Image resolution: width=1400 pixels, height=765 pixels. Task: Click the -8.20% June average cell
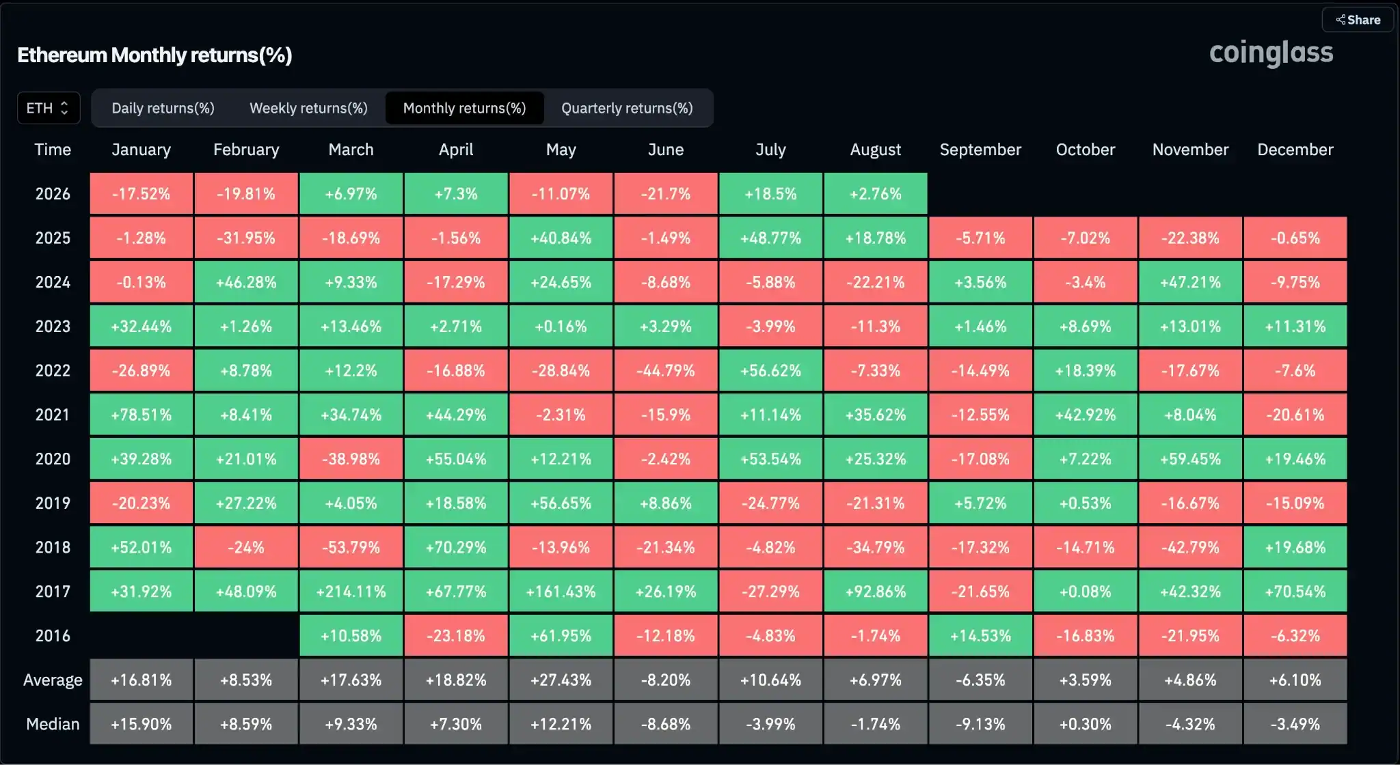tap(666, 680)
